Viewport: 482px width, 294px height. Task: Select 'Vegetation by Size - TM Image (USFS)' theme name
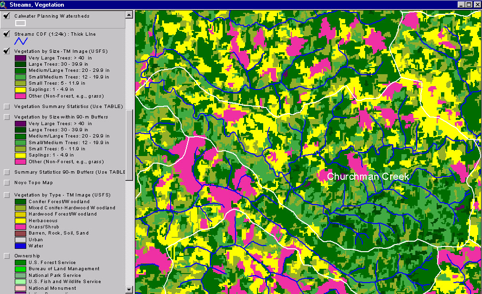click(x=61, y=51)
